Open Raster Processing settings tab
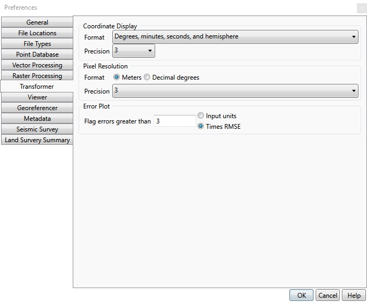 click(37, 76)
